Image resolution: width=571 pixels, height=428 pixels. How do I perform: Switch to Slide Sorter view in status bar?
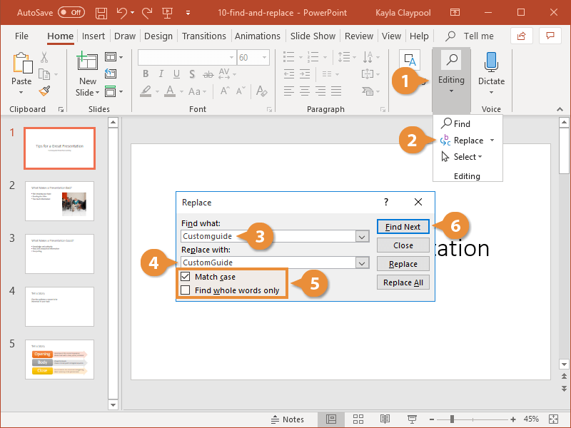(358, 419)
